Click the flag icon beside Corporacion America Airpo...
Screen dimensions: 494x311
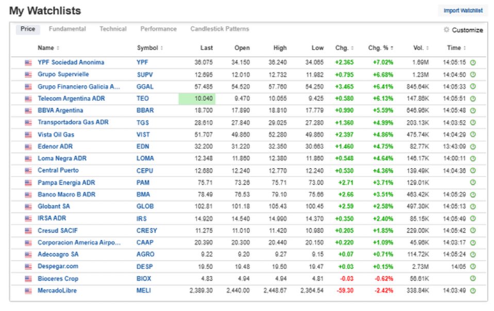click(x=28, y=243)
